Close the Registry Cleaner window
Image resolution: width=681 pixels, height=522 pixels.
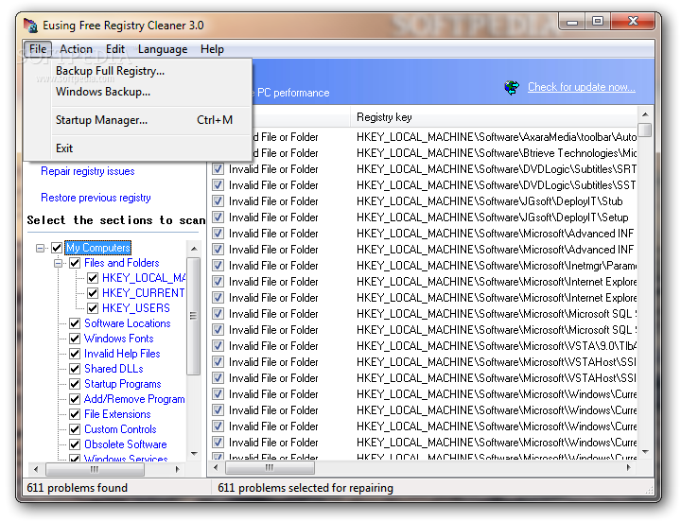click(633, 22)
